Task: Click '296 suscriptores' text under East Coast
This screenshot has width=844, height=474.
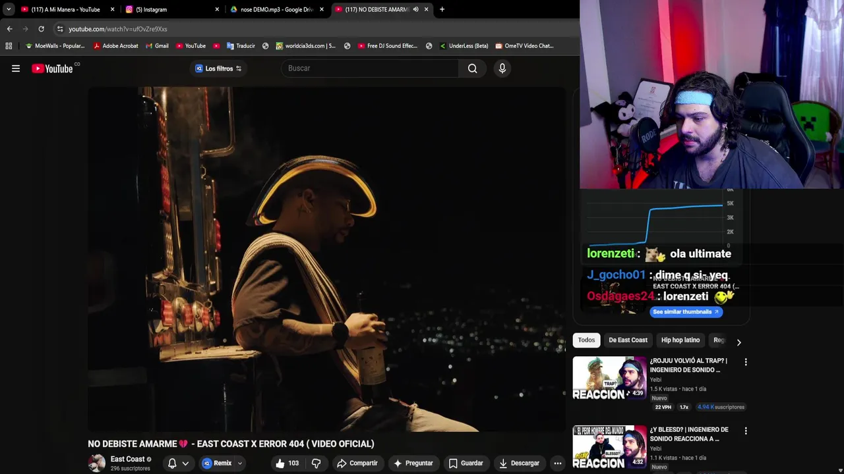Action: pos(130,469)
